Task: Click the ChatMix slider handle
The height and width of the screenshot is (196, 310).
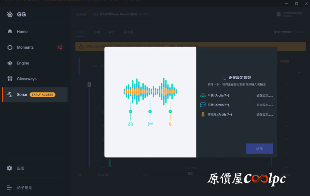Action: tap(190, 174)
